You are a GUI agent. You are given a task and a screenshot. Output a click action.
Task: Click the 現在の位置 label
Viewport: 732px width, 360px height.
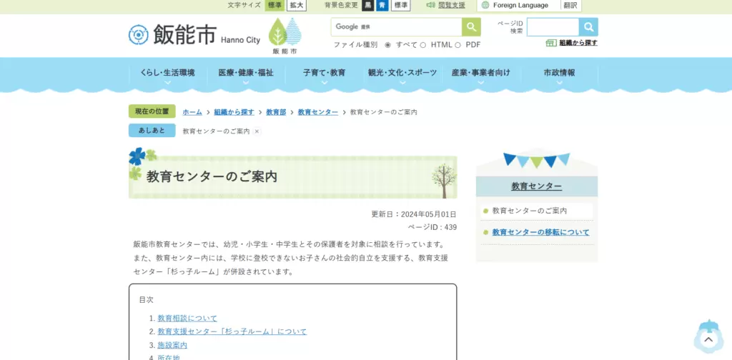coord(152,111)
